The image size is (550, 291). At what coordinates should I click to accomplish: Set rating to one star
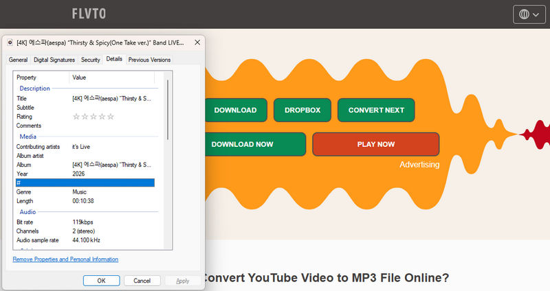tap(76, 117)
